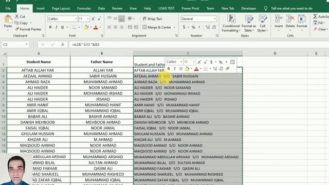Screen dimensions: 329x185
Task: Toggle Bold in the ribbon Font group
Action: point(50,27)
